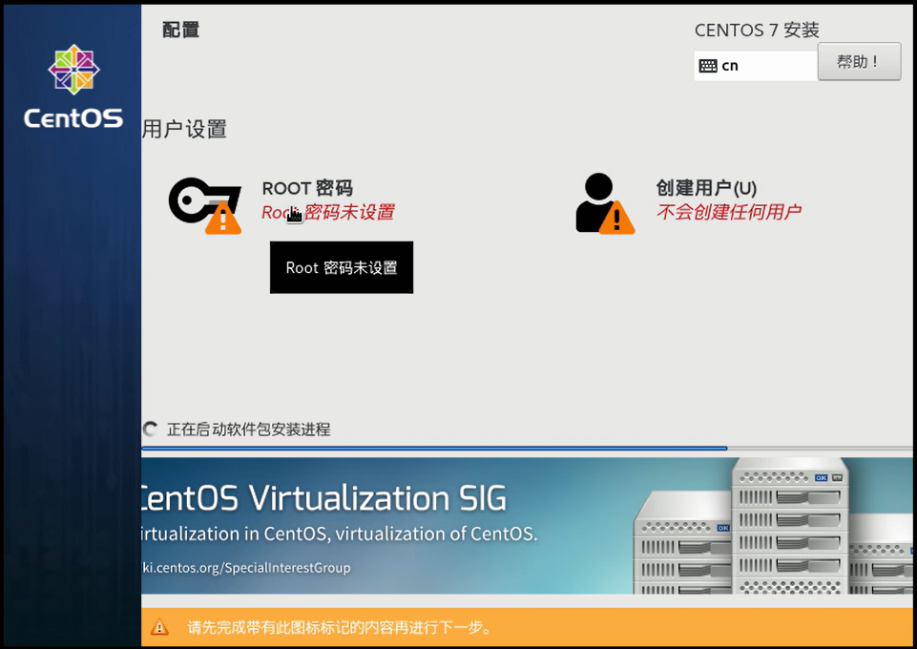Open 创建用户(U) setting

point(706,188)
